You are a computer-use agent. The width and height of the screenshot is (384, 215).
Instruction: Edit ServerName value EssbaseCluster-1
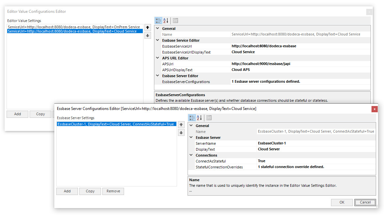point(316,143)
